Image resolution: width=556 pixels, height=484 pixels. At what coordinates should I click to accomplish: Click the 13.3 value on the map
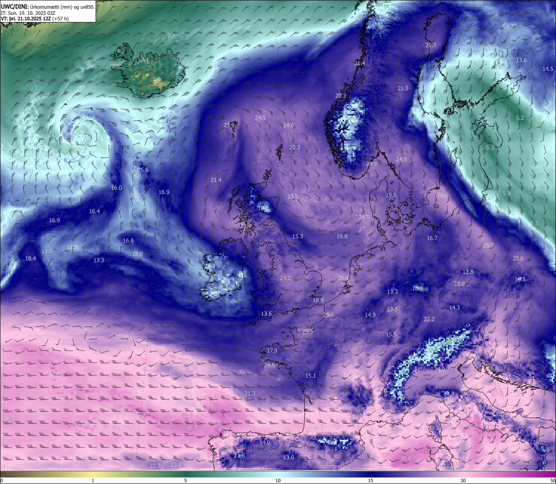coord(392,291)
